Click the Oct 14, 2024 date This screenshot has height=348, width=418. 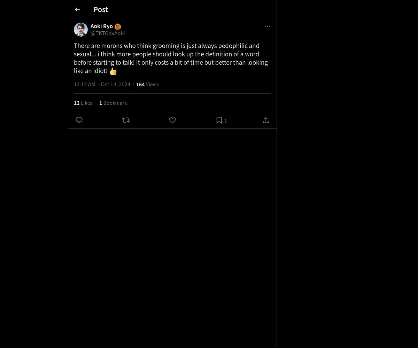click(116, 85)
